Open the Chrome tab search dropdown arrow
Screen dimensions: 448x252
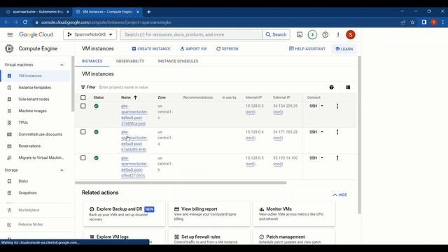click(402, 12)
